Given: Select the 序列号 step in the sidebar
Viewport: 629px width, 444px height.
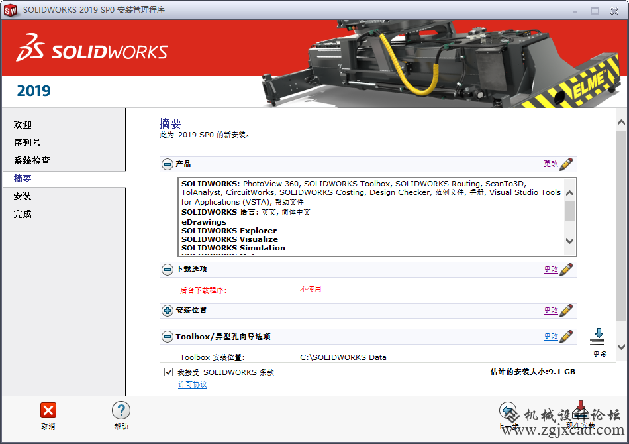Looking at the screenshot, I should pyautogui.click(x=27, y=142).
